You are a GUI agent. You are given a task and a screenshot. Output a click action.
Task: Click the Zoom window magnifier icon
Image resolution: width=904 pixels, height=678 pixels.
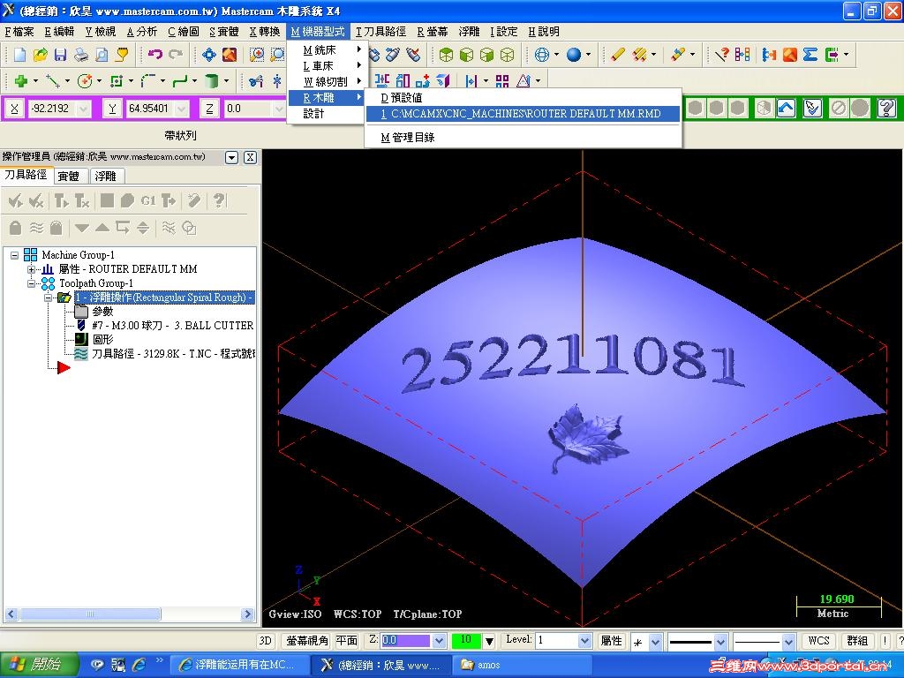(x=257, y=55)
